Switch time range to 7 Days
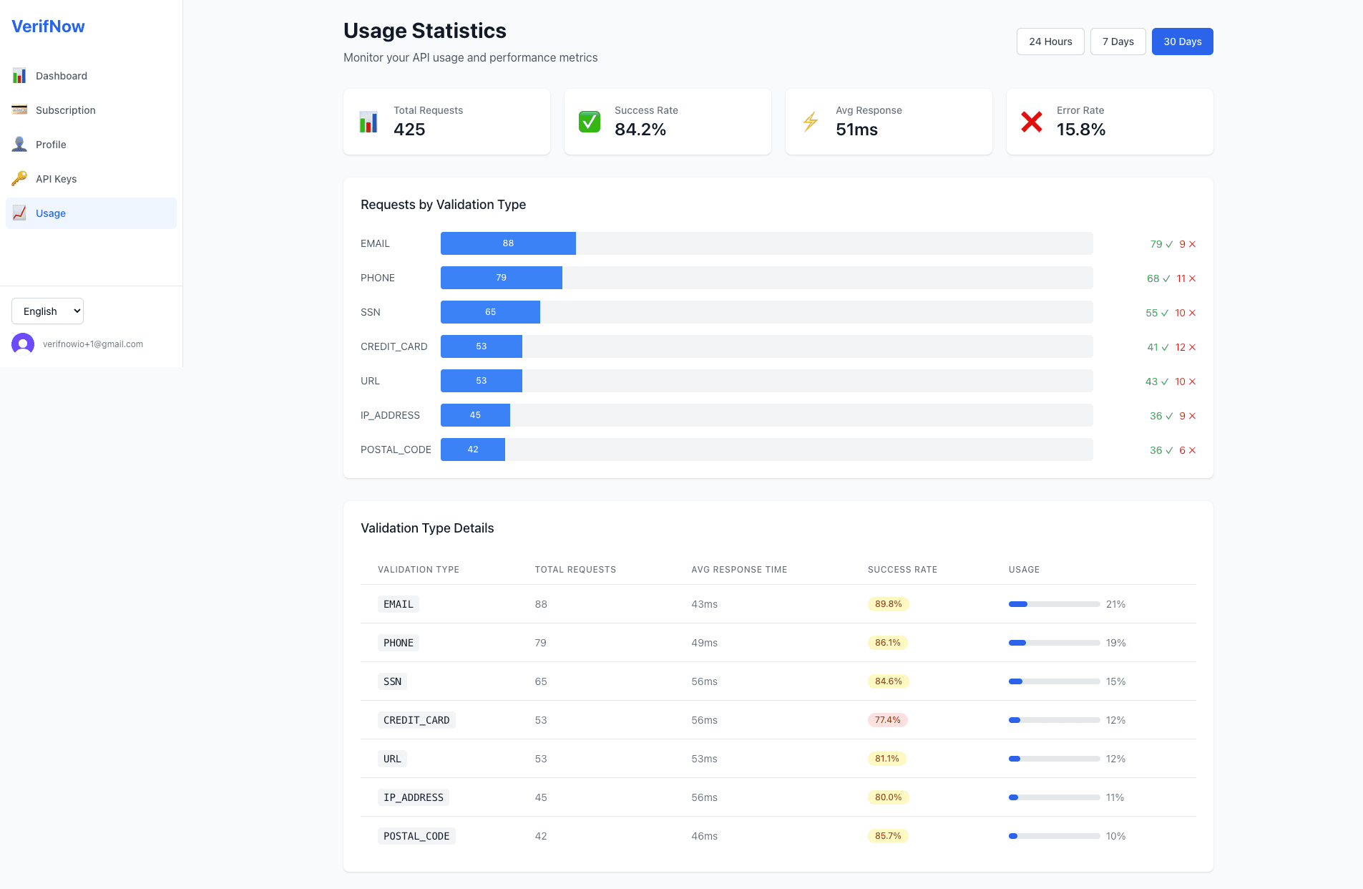 (x=1118, y=41)
